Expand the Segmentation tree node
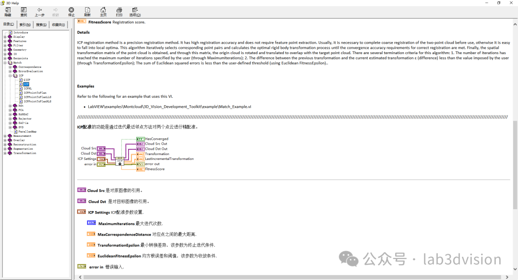 click(5, 149)
